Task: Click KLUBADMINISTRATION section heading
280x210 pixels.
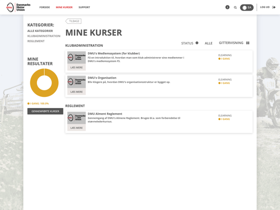Action: (x=84, y=46)
